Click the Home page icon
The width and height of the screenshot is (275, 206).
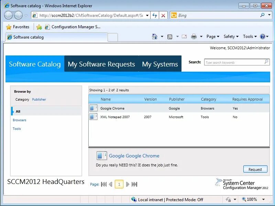pos(154,37)
